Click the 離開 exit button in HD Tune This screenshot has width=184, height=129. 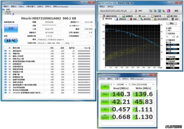(176, 11)
